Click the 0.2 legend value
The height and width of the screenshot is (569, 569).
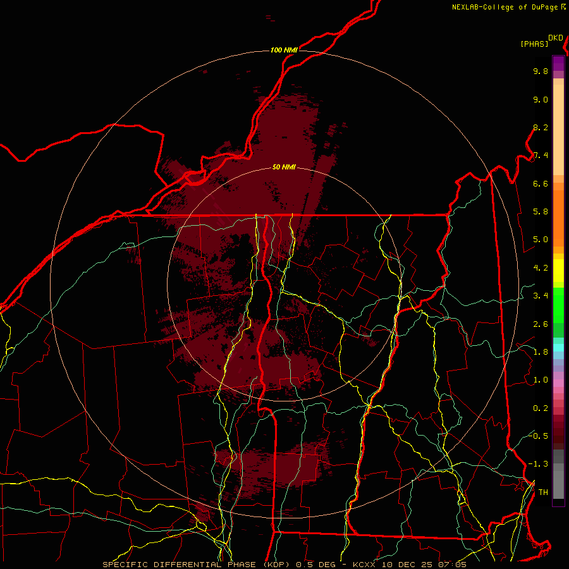coord(541,408)
